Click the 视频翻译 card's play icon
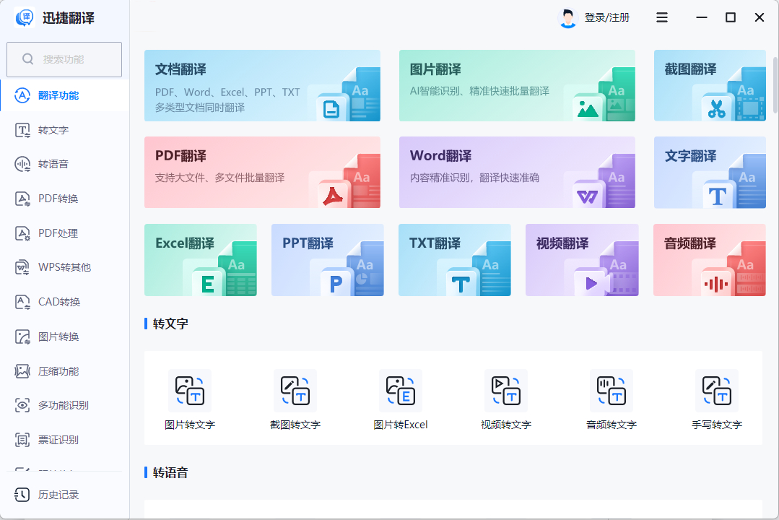This screenshot has height=520, width=779. (x=591, y=284)
